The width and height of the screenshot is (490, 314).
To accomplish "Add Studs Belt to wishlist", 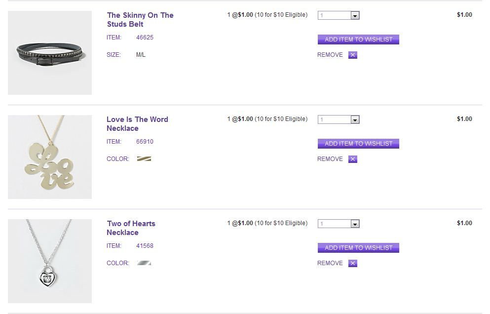I will pos(358,39).
